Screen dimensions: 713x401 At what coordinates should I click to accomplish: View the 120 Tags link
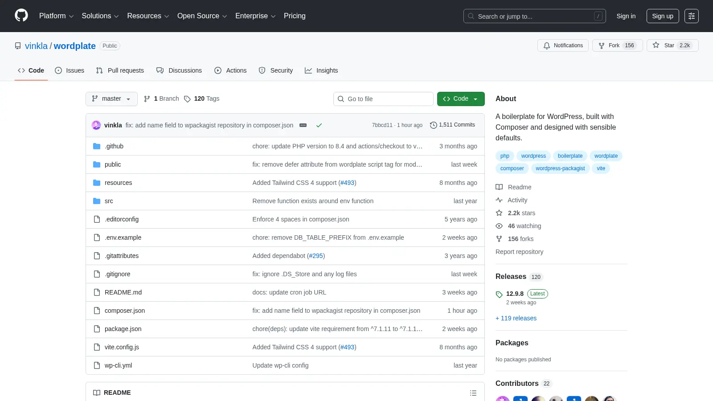[201, 99]
